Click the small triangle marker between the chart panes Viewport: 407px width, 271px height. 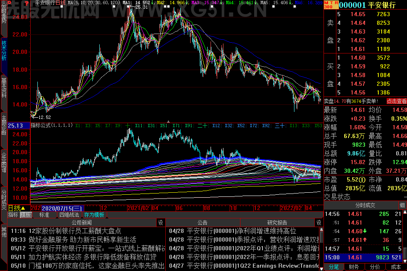(168, 121)
